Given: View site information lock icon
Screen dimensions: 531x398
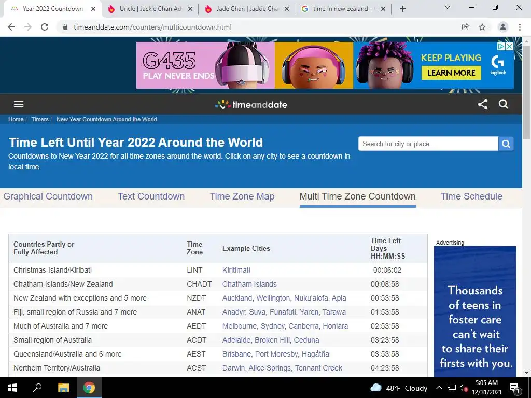Looking at the screenshot, I should pos(65,27).
